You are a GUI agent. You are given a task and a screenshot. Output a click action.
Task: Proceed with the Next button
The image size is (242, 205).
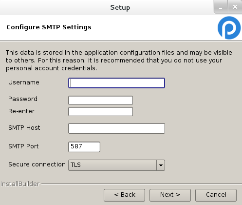[170, 195]
